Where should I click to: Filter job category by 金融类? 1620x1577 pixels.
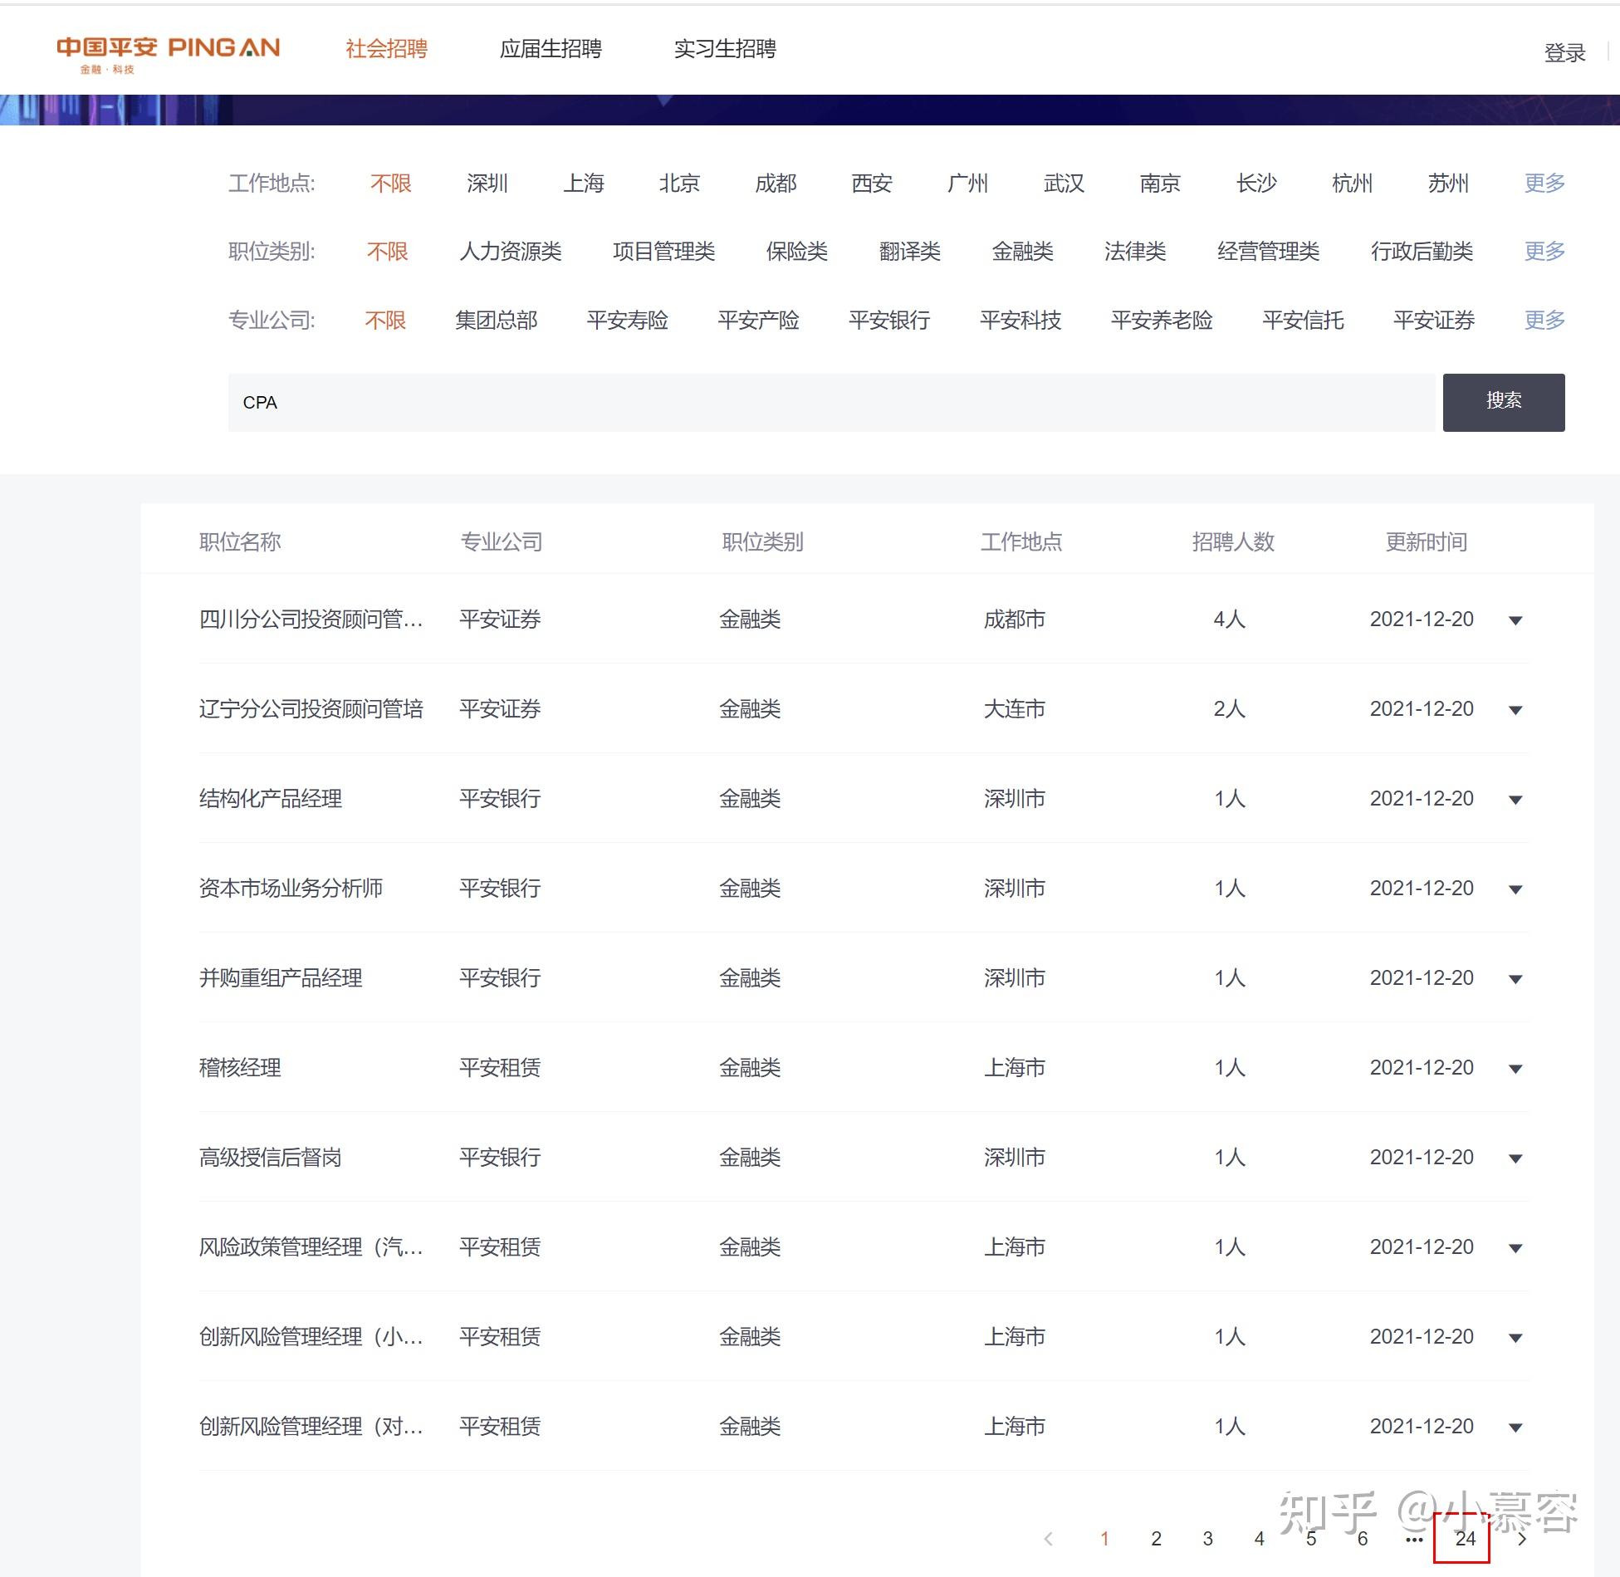(x=1022, y=251)
